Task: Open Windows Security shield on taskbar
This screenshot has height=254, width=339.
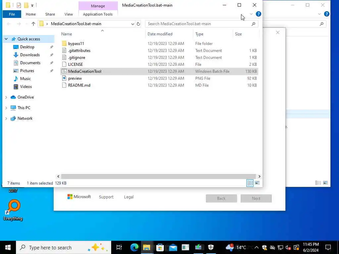Action: pos(211,247)
